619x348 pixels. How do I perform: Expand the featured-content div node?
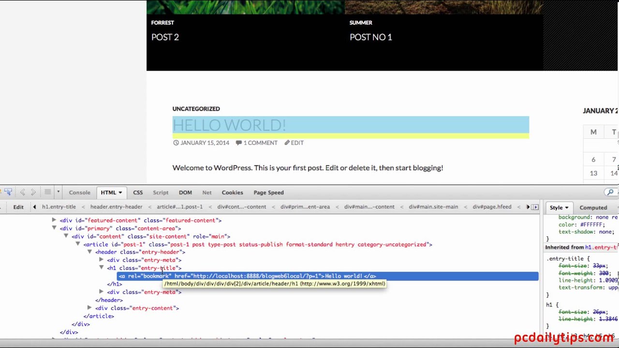pyautogui.click(x=54, y=220)
